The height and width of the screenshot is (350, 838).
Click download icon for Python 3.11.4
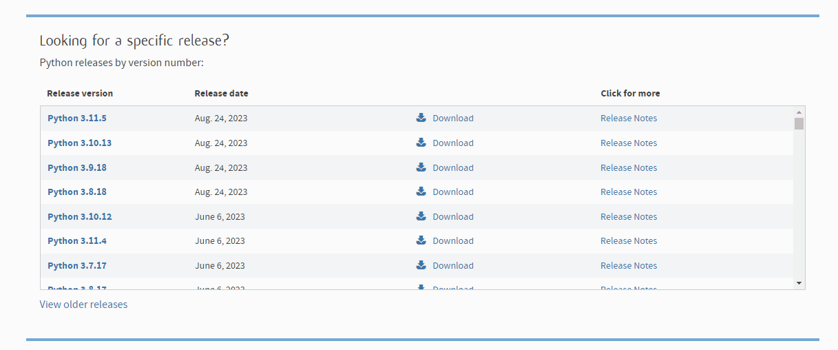tap(421, 240)
